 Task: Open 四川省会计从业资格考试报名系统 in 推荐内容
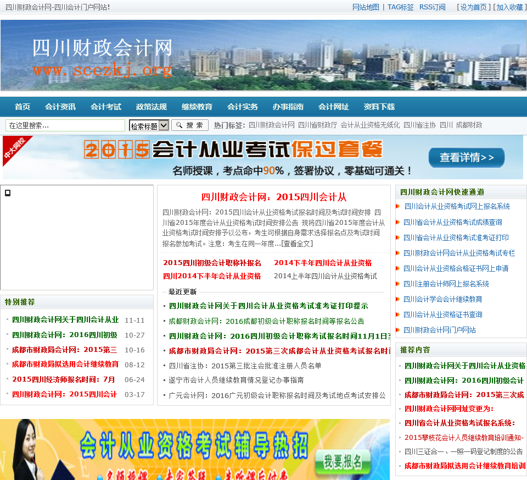(x=460, y=423)
